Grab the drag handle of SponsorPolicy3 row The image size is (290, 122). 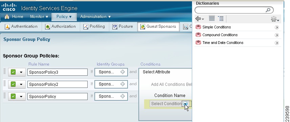[5, 72]
